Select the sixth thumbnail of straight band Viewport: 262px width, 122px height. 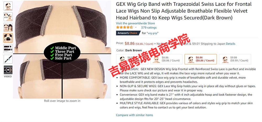(8, 59)
